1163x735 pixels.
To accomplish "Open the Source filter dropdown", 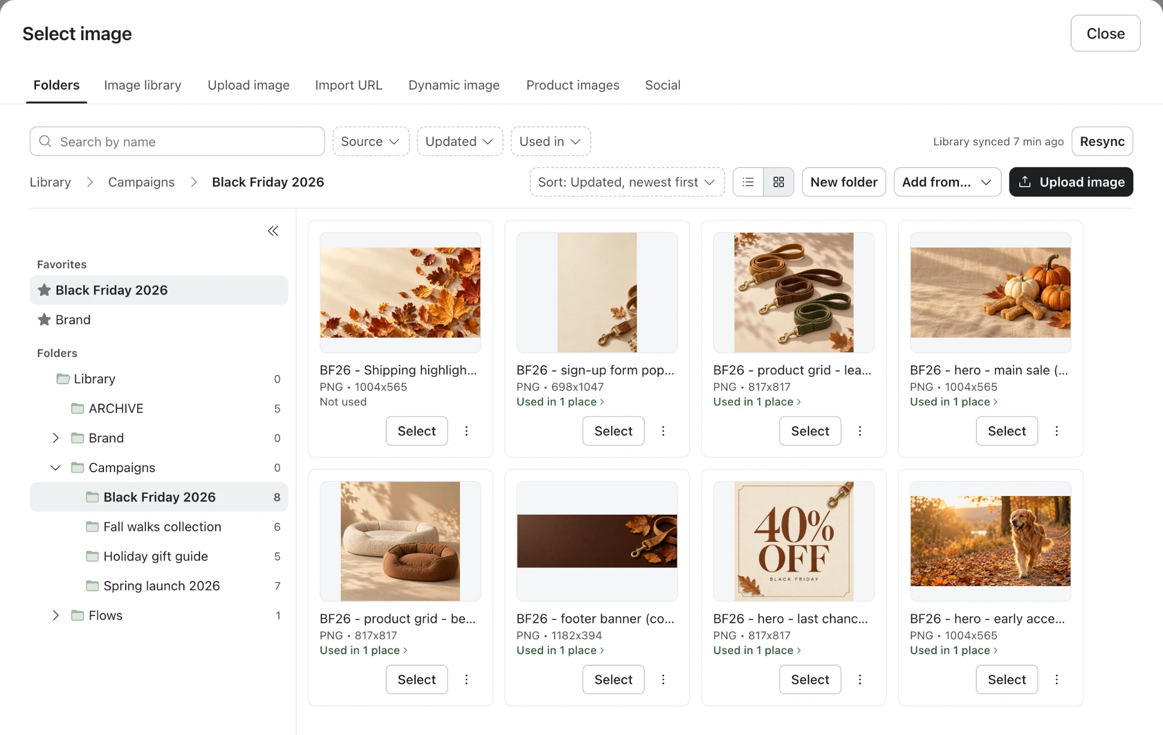I will pos(370,141).
